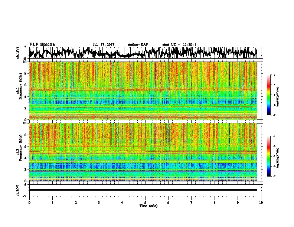Click the "-3" tick on ch.1 colorbar
Viewport: 294px width, 227px height.
pos(274,75)
